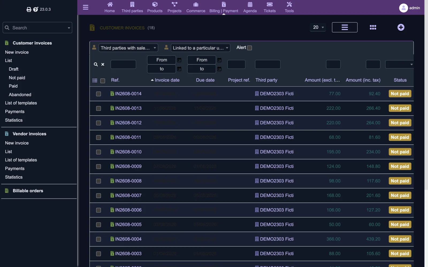
Task: Clear filters with the X icon
Action: tap(103, 64)
